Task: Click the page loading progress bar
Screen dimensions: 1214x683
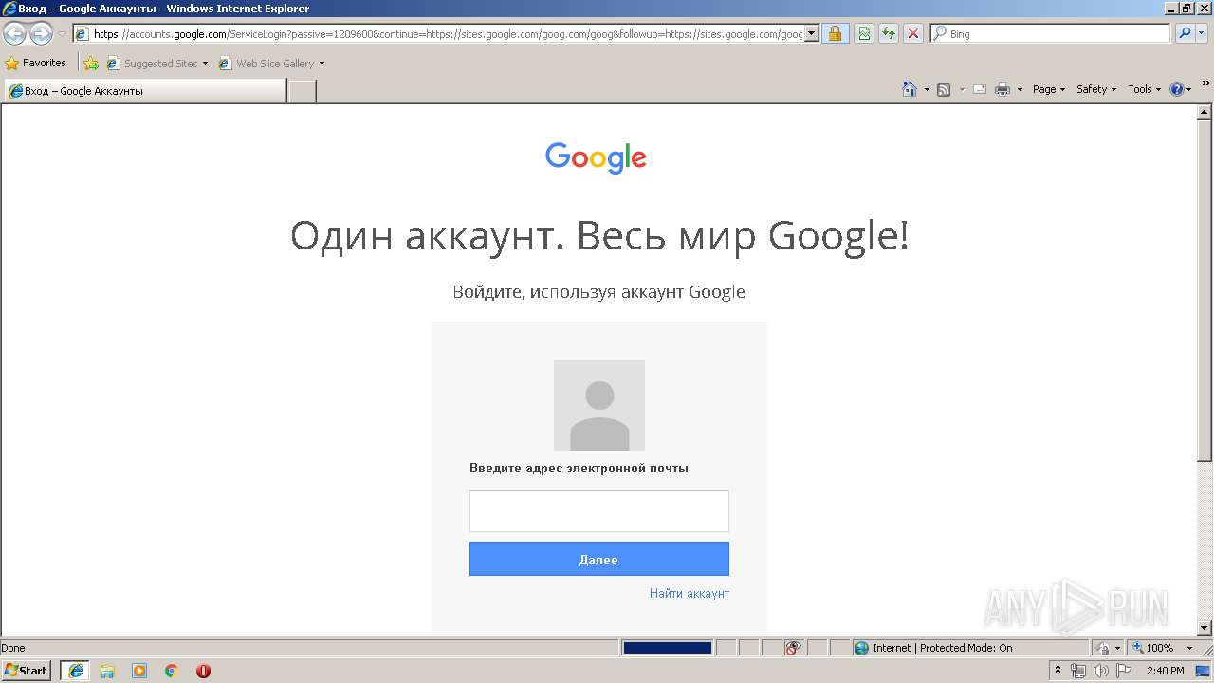Action: 667,648
